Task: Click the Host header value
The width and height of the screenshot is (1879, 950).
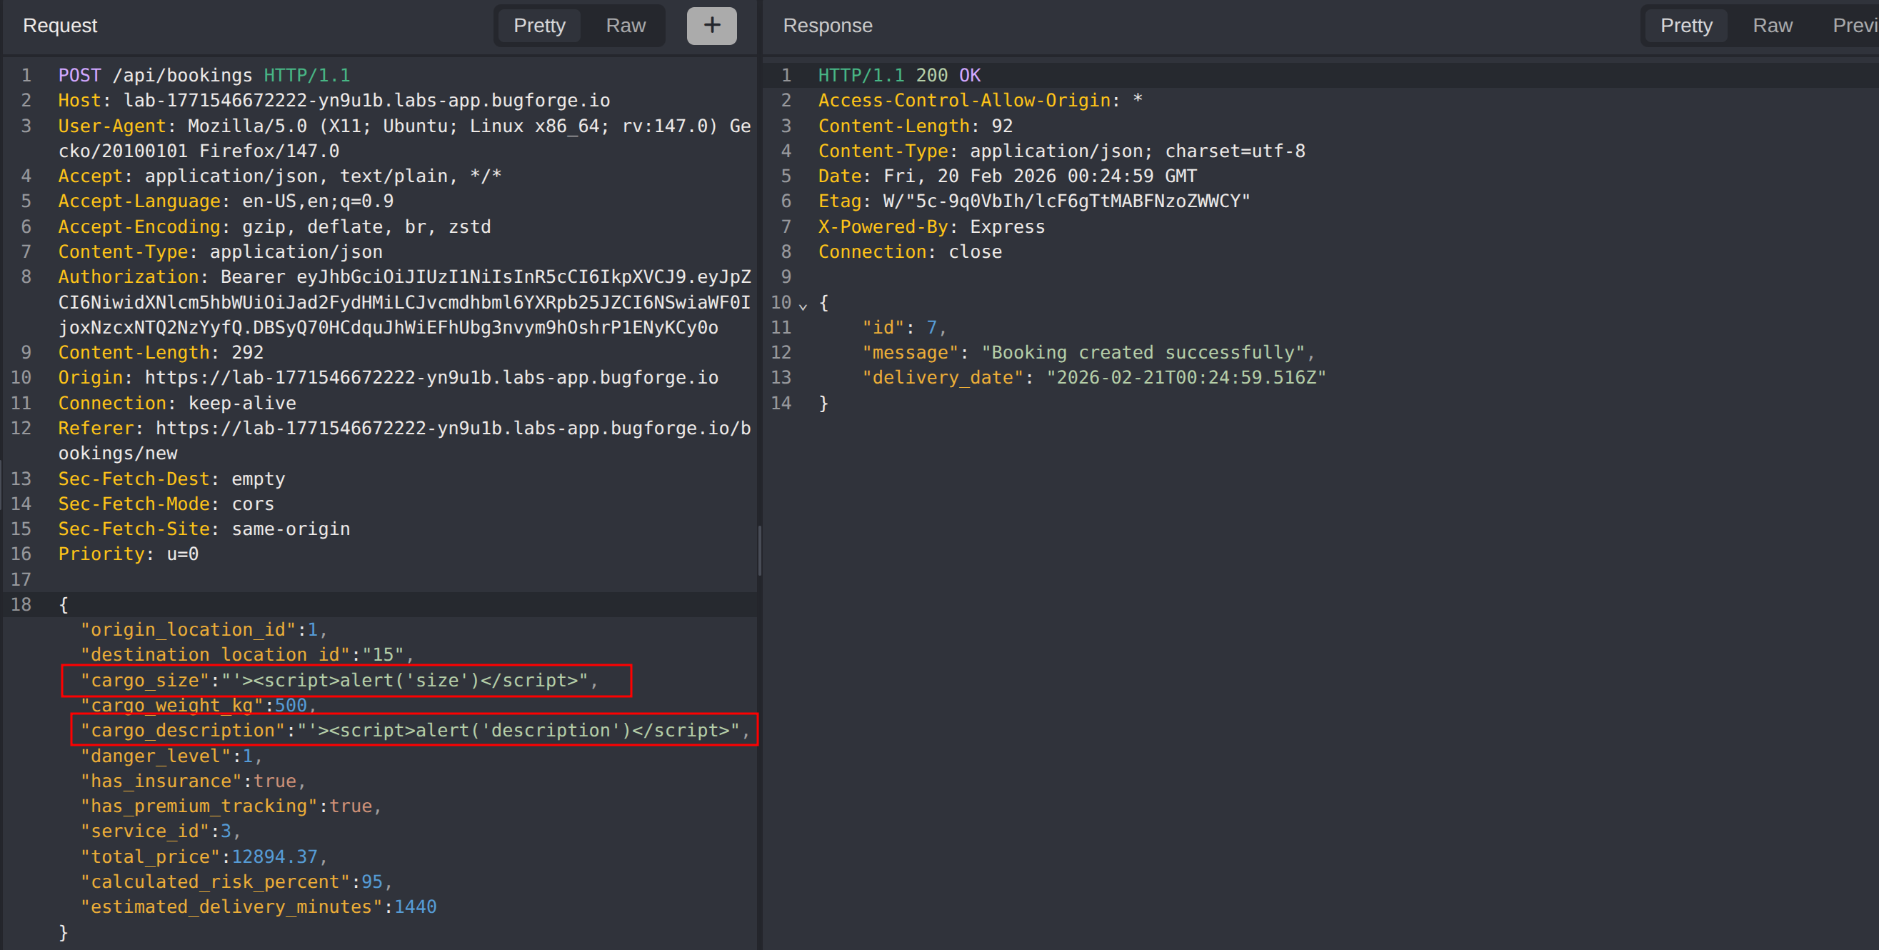Action: point(366,100)
